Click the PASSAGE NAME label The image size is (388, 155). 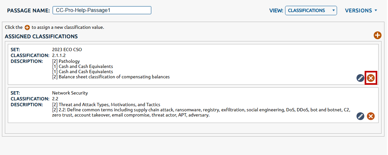[x=28, y=10]
